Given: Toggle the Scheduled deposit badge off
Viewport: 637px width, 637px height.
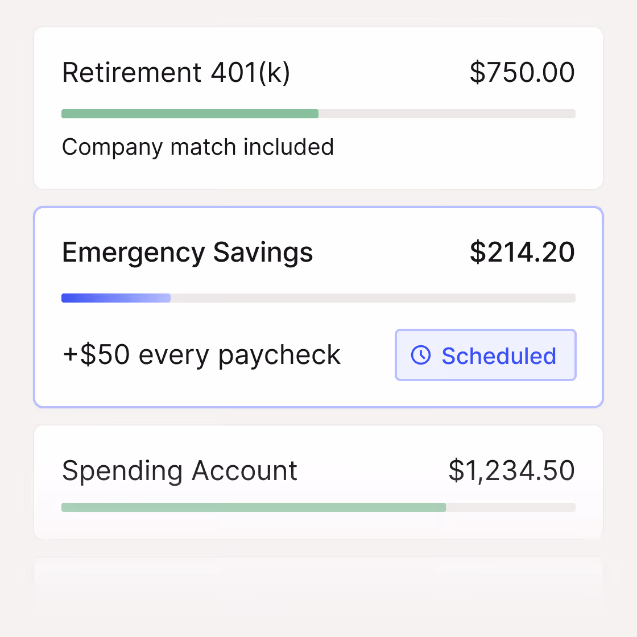Looking at the screenshot, I should [x=485, y=355].
